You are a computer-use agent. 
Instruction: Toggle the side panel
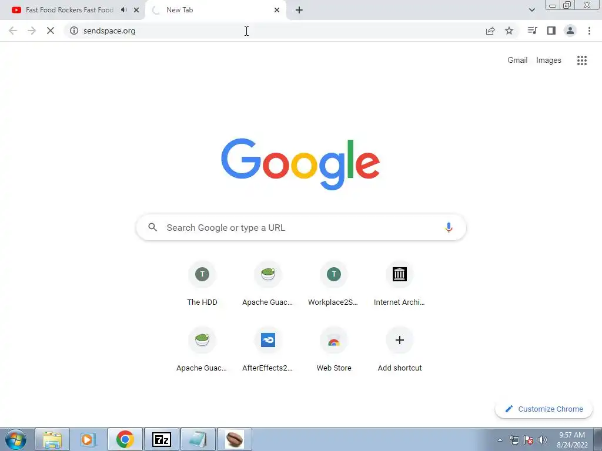[x=551, y=31]
